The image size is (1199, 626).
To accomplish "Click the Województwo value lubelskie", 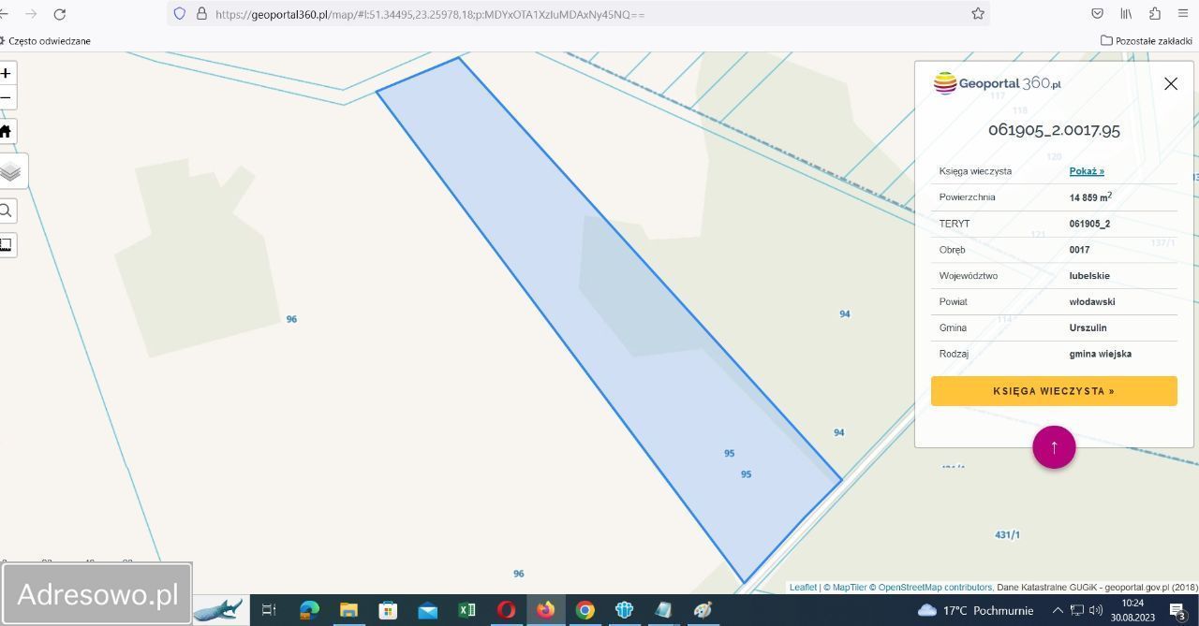I will click(x=1089, y=276).
